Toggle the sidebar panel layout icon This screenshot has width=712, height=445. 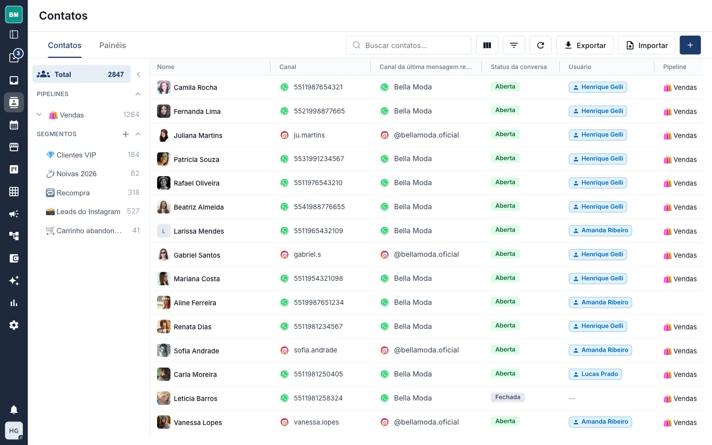[x=14, y=34]
